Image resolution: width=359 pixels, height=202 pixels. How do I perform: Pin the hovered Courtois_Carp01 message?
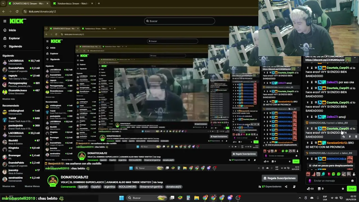tap(350, 137)
